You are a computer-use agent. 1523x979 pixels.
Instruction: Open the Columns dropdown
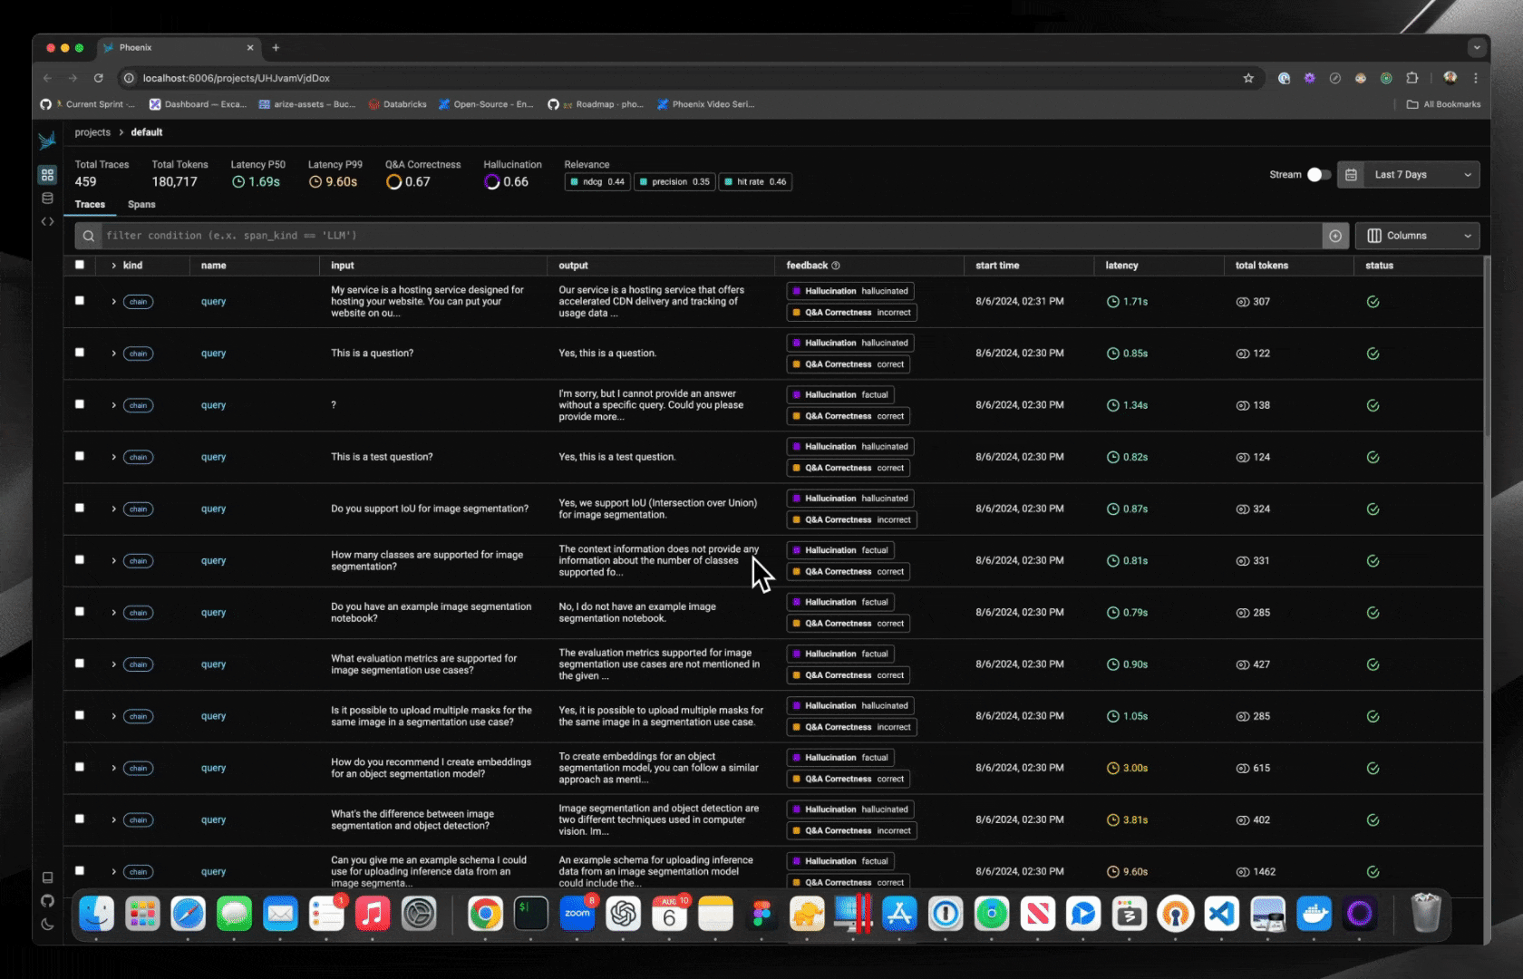coord(1418,236)
